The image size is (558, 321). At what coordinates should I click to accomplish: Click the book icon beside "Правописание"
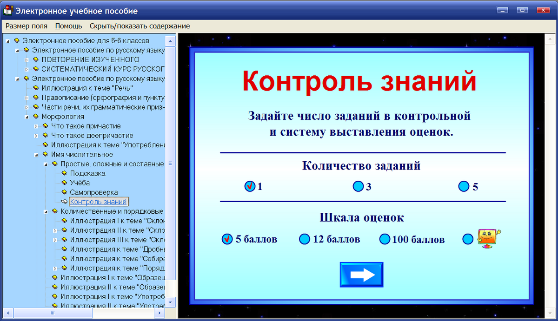(35, 97)
